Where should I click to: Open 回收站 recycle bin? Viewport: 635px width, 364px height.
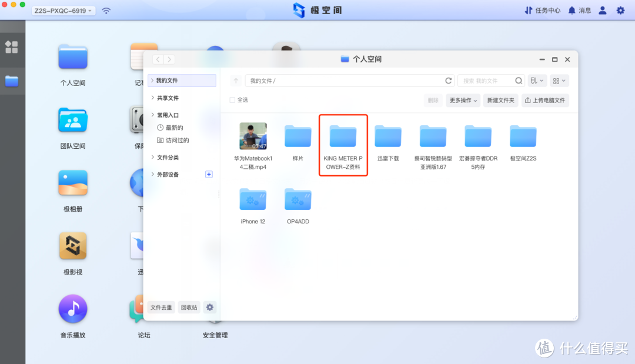(x=189, y=307)
